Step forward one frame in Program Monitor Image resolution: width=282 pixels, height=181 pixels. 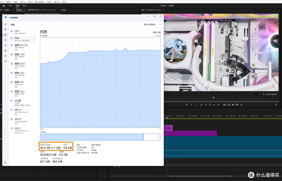click(x=214, y=105)
